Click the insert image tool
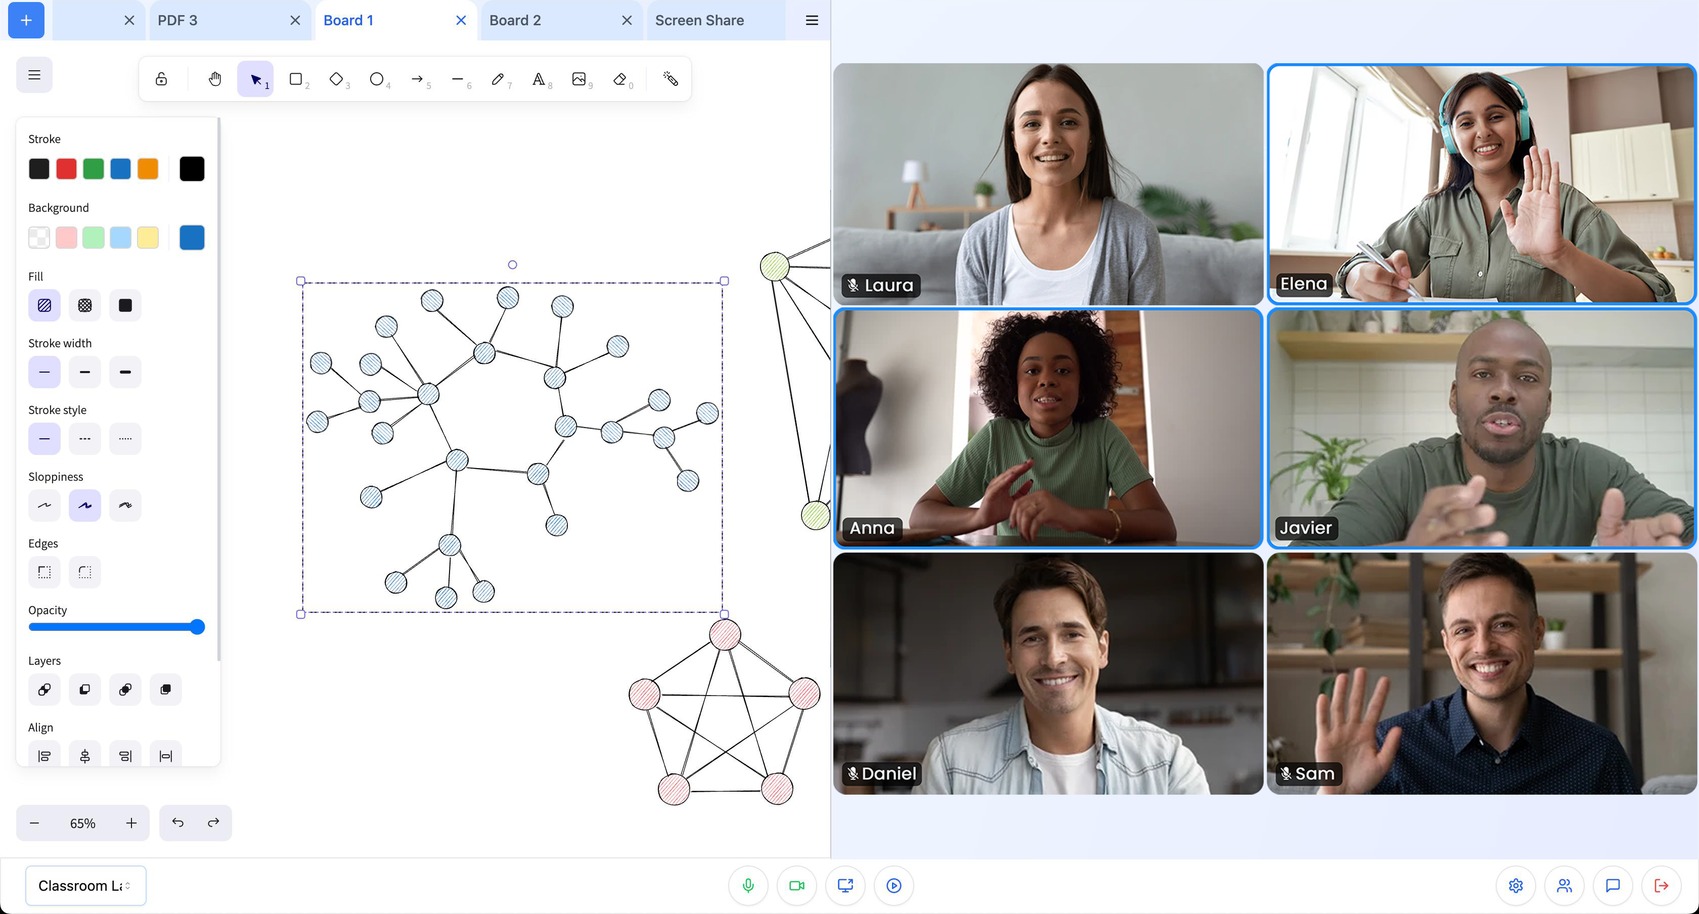This screenshot has height=914, width=1699. pyautogui.click(x=578, y=79)
